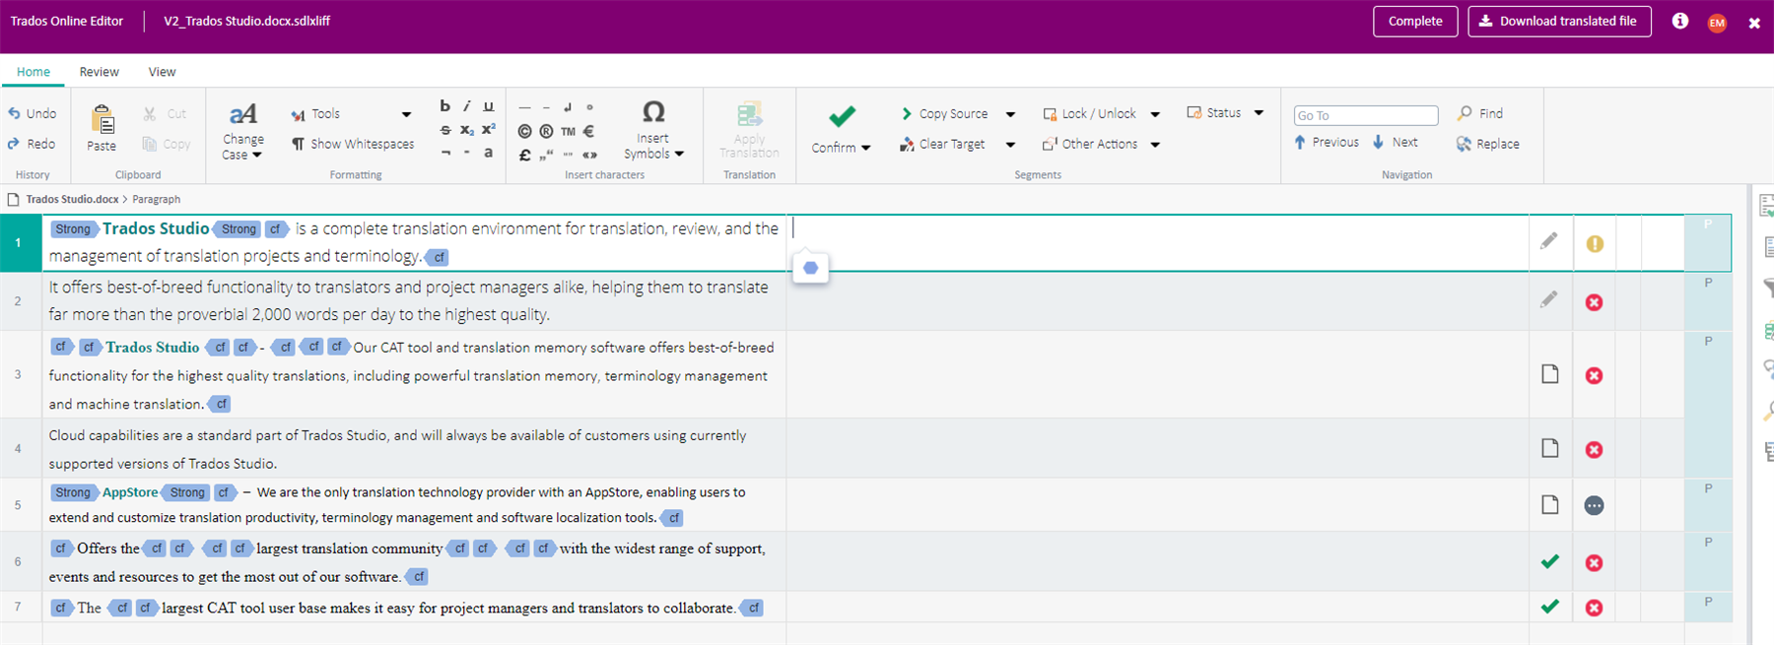Go to Previous segment arrow
1774x645 pixels.
1300,142
